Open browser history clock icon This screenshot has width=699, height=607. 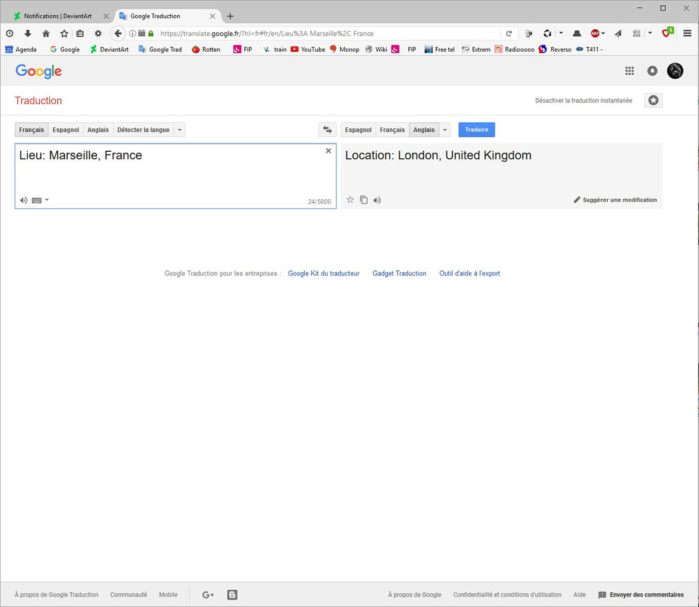pos(10,33)
